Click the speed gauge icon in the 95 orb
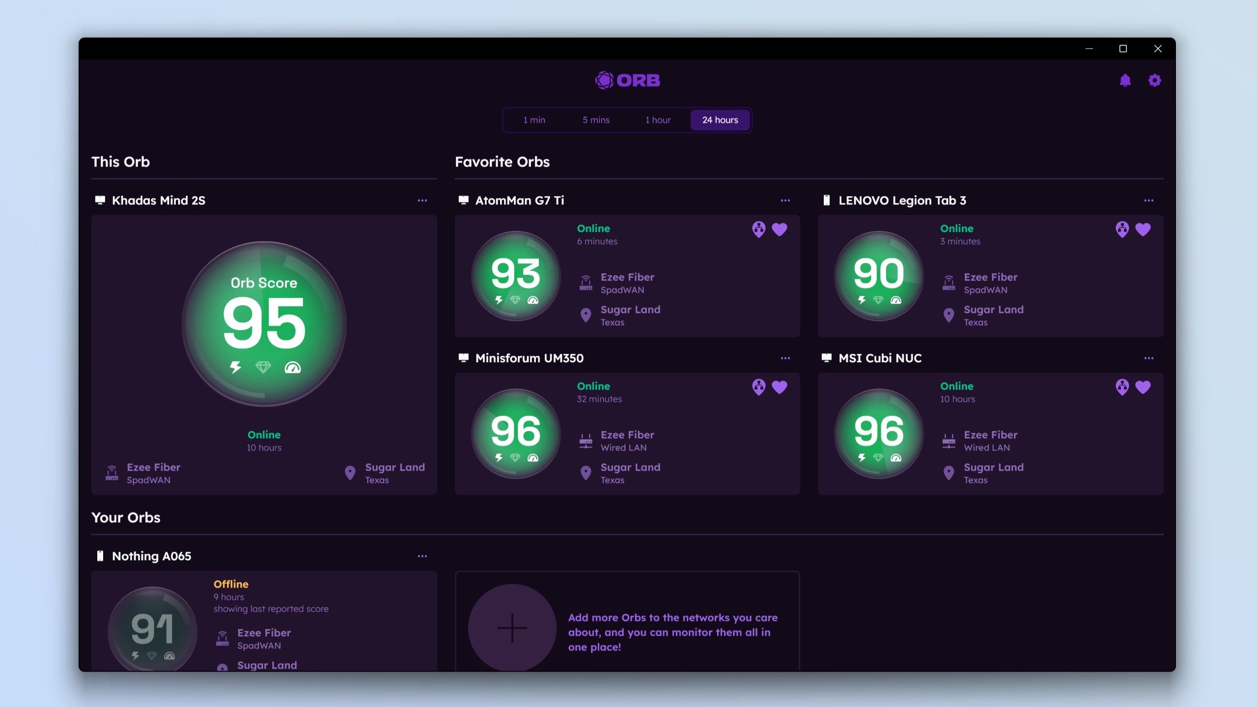1257x707 pixels. pyautogui.click(x=292, y=368)
